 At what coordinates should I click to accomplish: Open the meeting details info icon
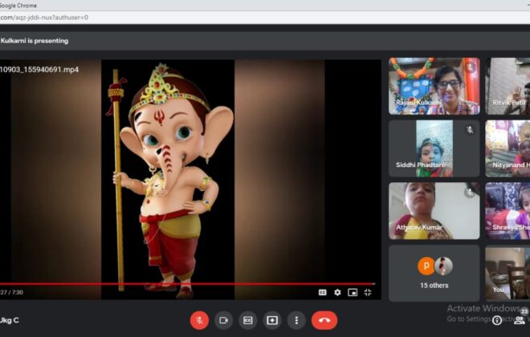pos(497,320)
